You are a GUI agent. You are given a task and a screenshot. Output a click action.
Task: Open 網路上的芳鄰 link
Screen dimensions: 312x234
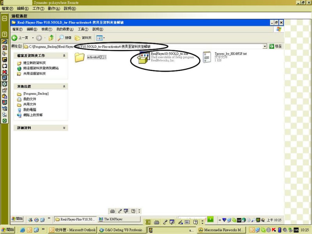tap(33, 115)
